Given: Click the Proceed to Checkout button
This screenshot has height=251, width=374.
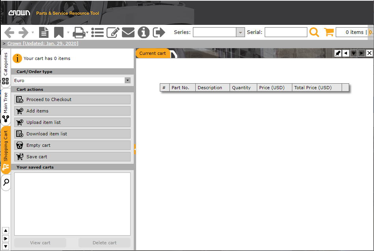Looking at the screenshot, I should [72, 99].
